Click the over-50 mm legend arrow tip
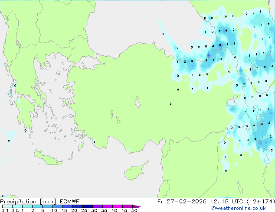Screen dimensions: 275x212 coord(137,206)
